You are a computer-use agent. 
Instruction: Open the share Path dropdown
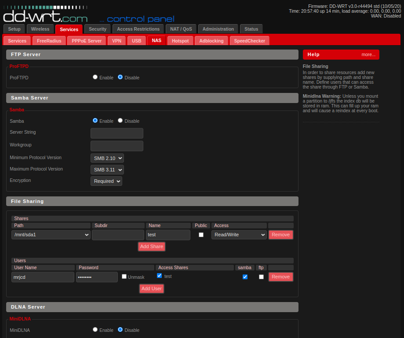tap(51, 235)
